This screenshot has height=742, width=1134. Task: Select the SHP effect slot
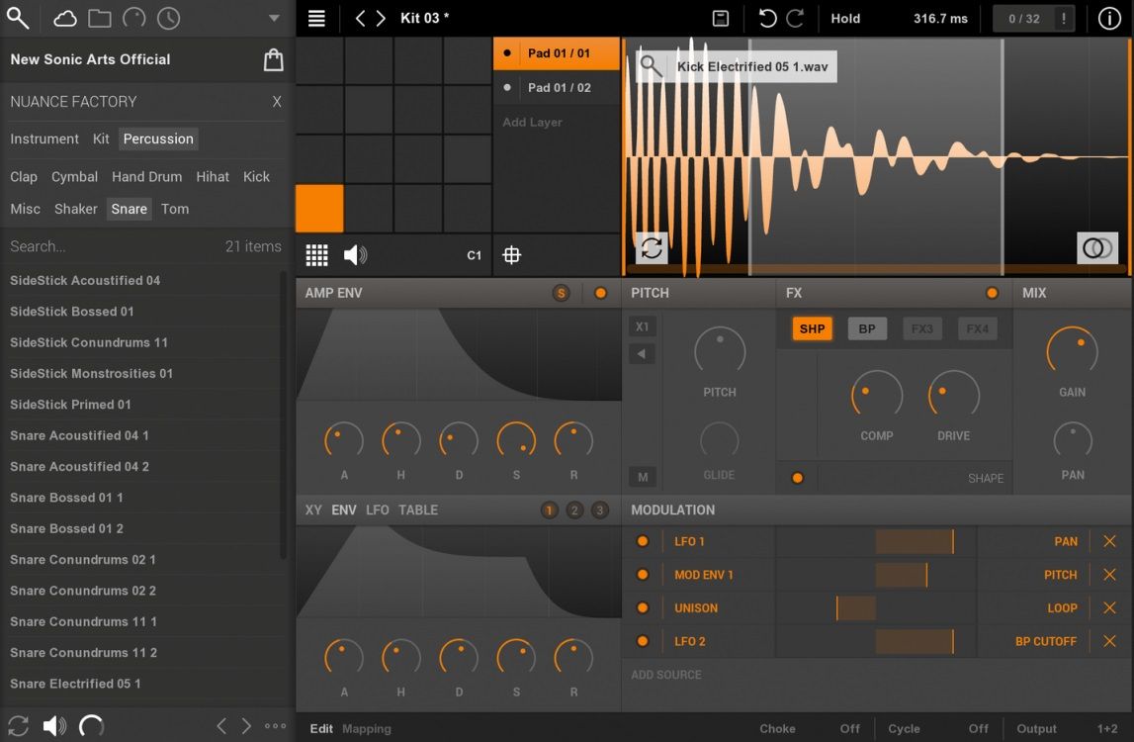point(812,328)
